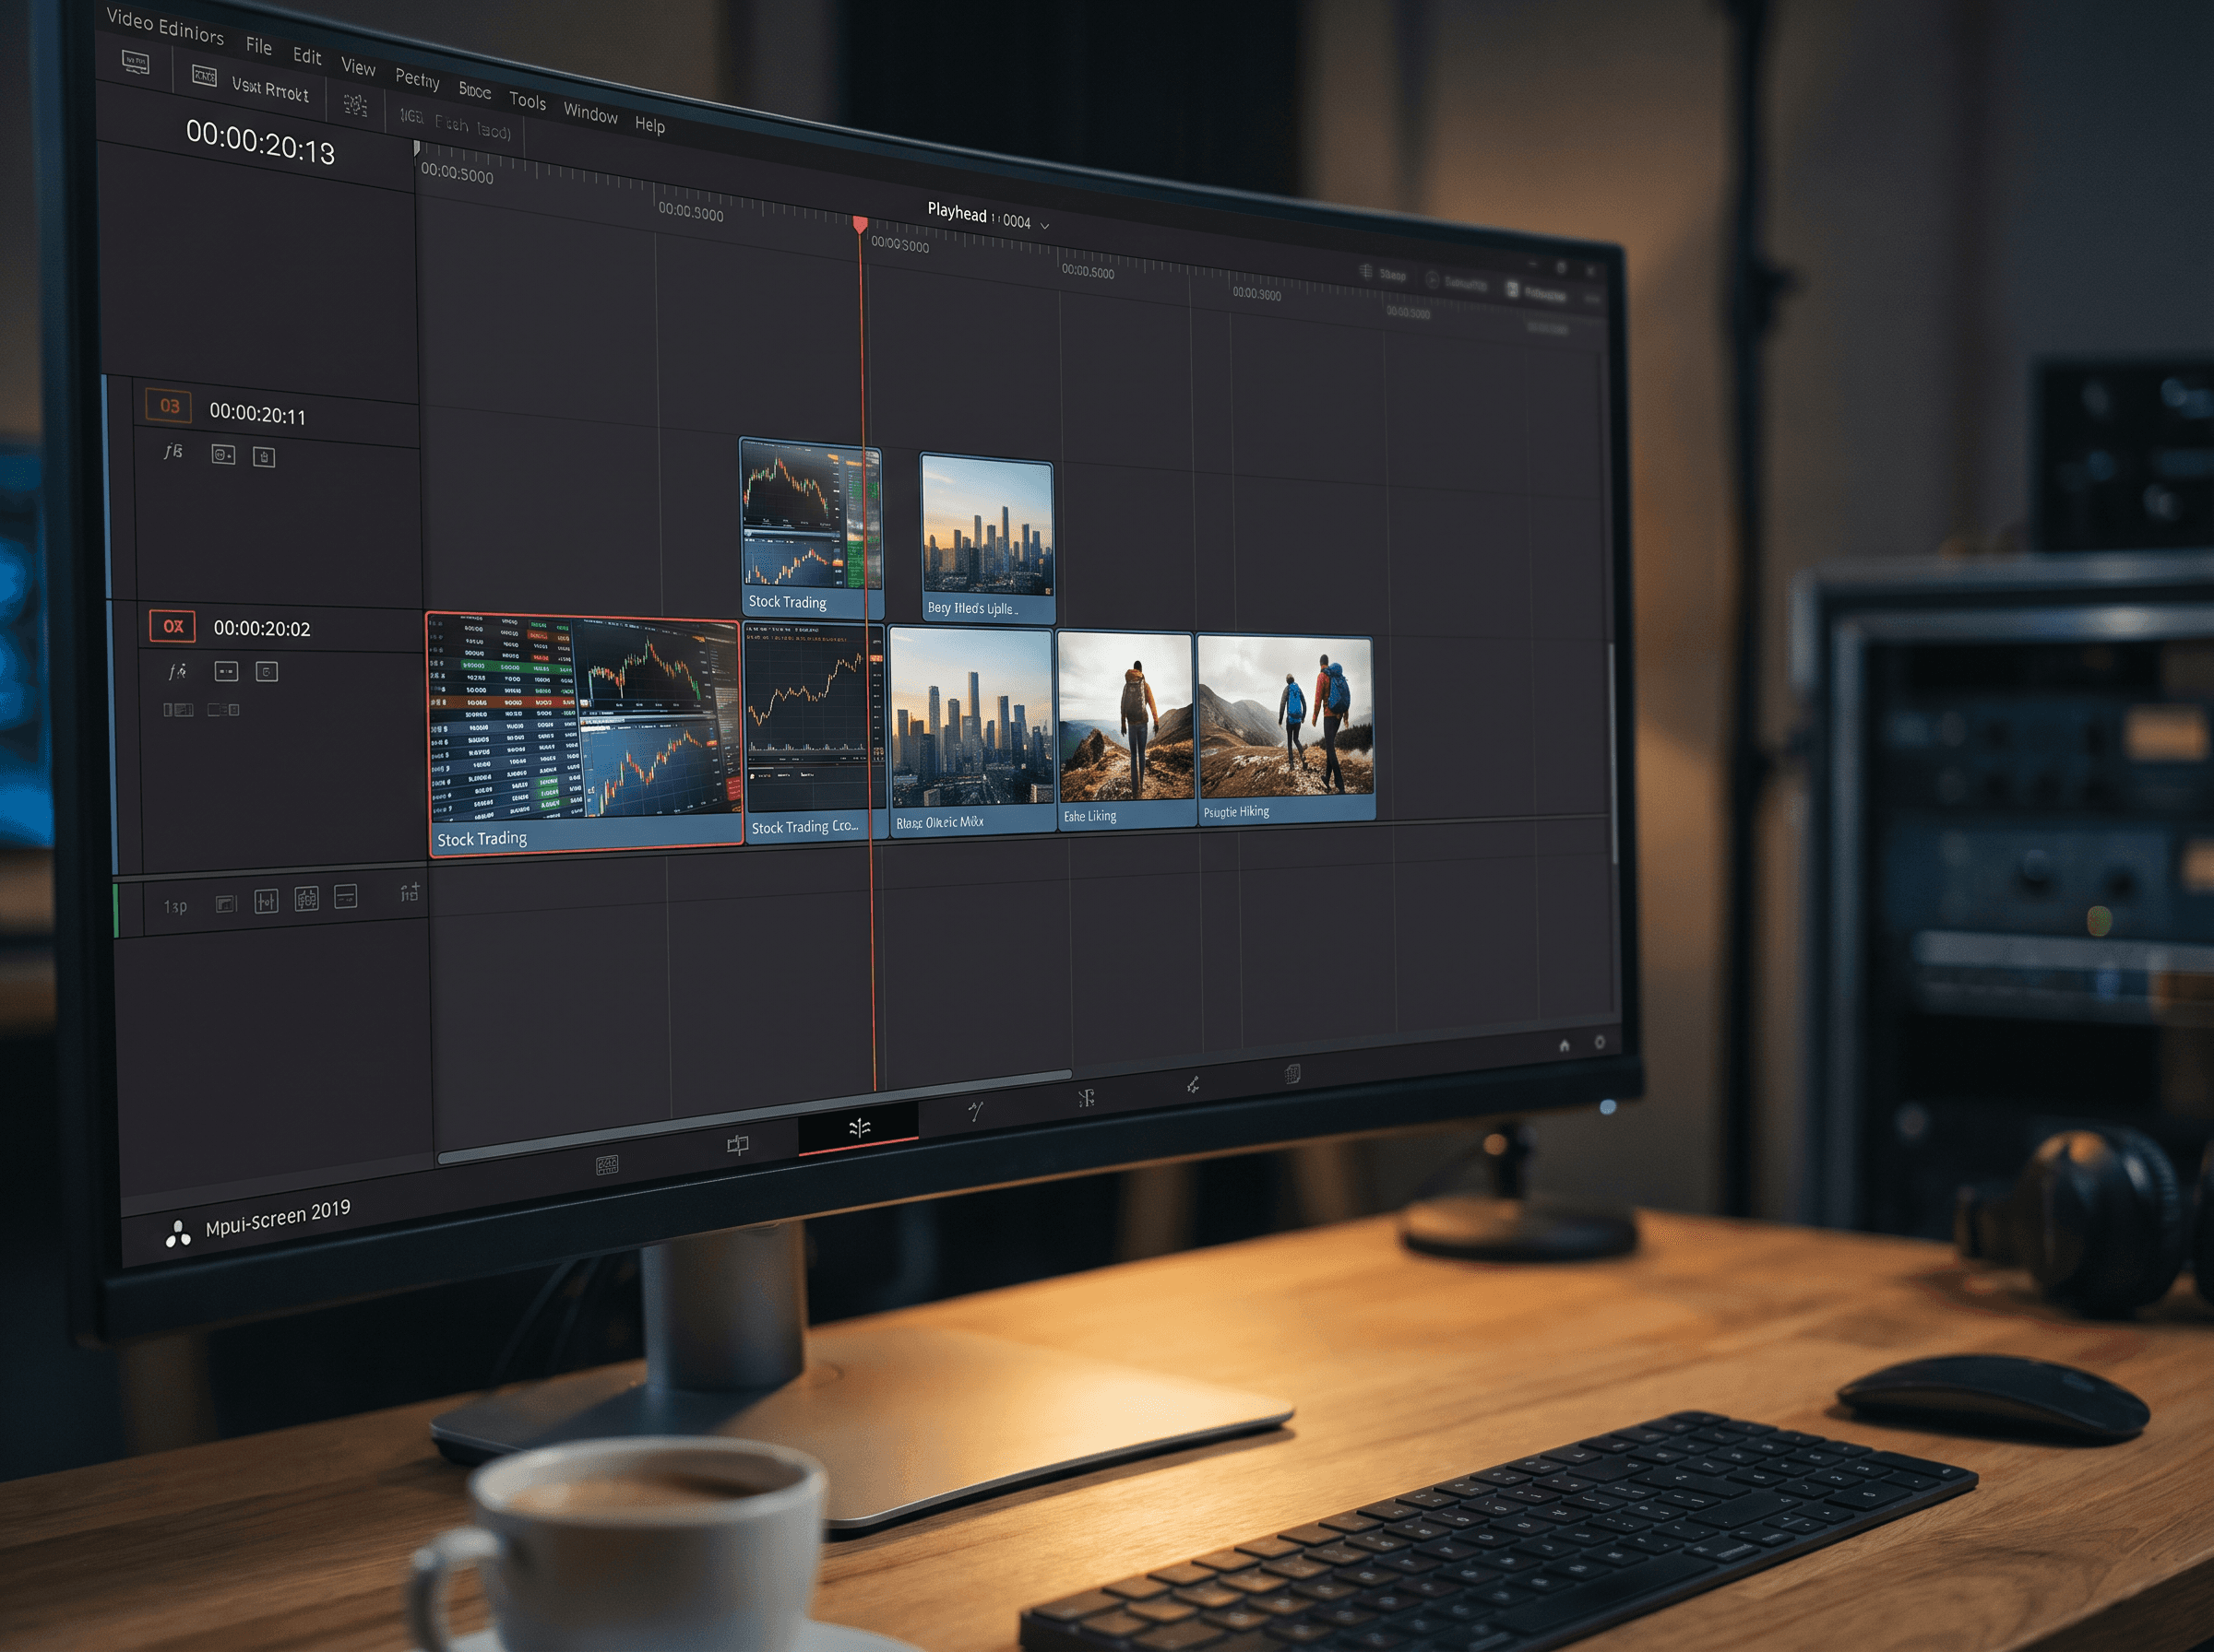Screen dimensions: 2214x1652
Task: Select the upper Stock Trading clip
Action: [x=812, y=527]
